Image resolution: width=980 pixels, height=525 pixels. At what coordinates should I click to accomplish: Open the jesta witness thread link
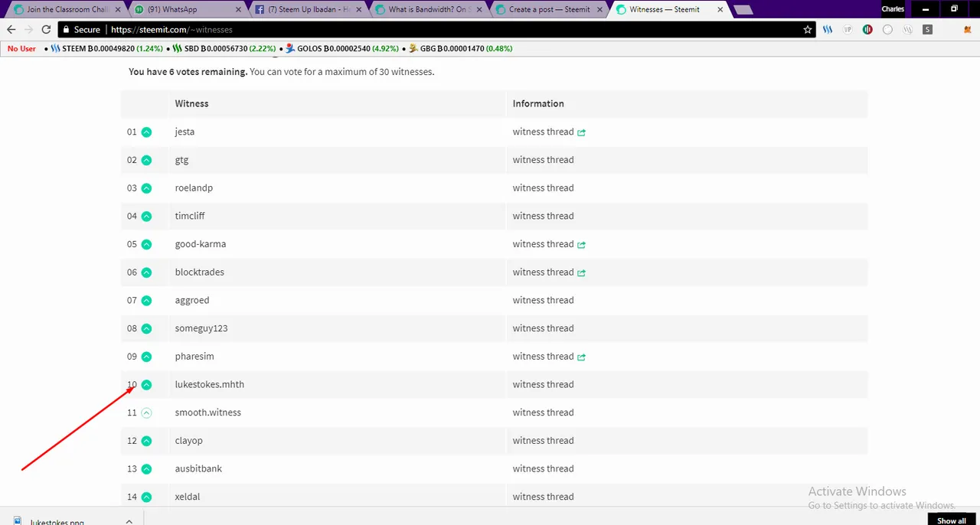coord(543,132)
